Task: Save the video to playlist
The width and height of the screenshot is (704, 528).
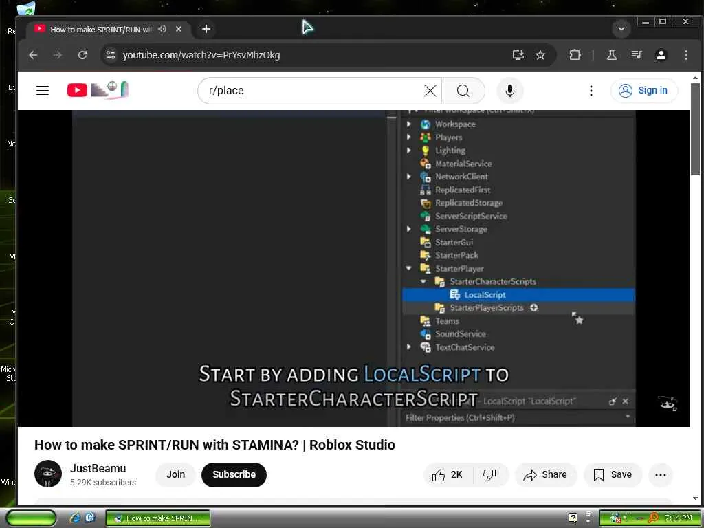Action: [613, 474]
